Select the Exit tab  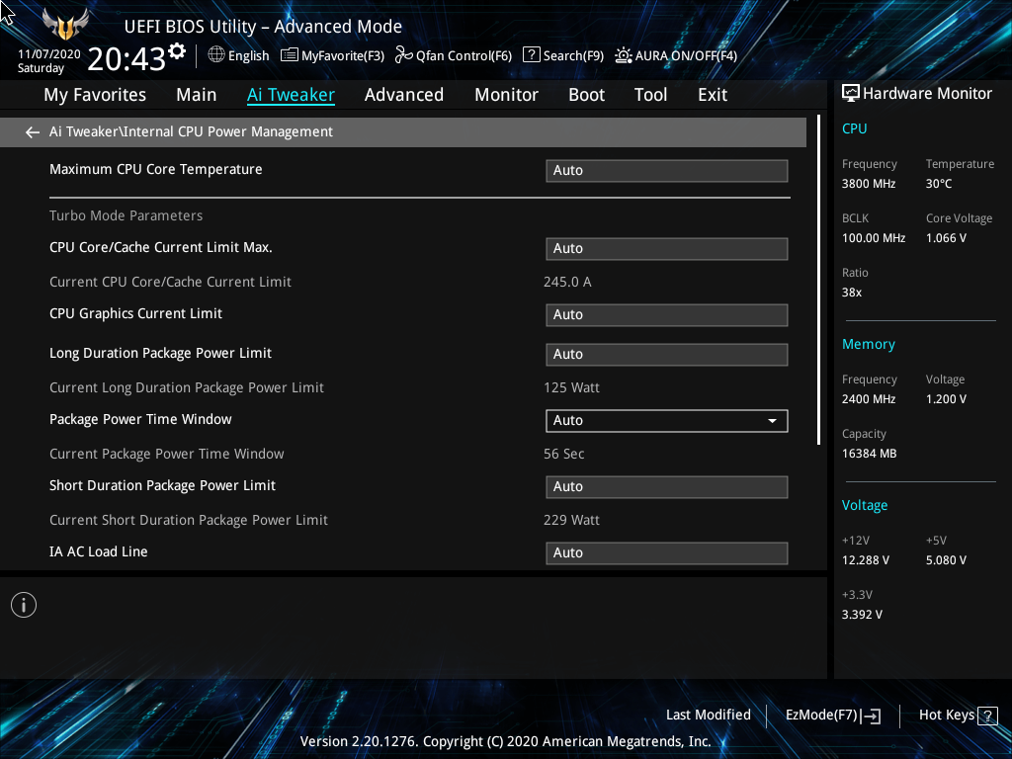point(713,95)
